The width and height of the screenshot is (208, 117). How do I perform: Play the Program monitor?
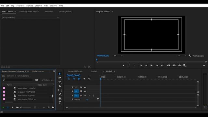click(x=151, y=65)
